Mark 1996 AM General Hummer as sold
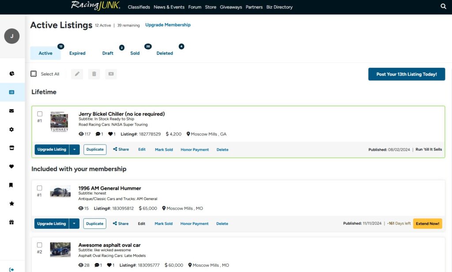The image size is (452, 272). (163, 224)
